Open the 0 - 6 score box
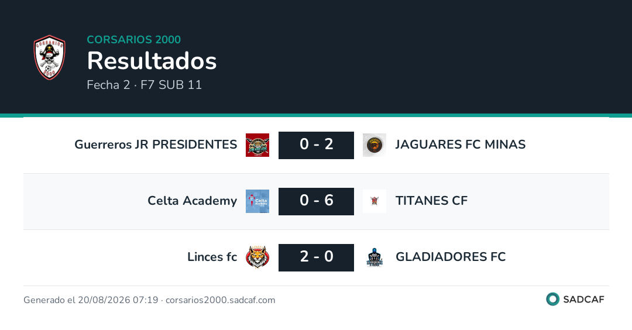Image resolution: width=632 pixels, height=330 pixels. (x=317, y=201)
